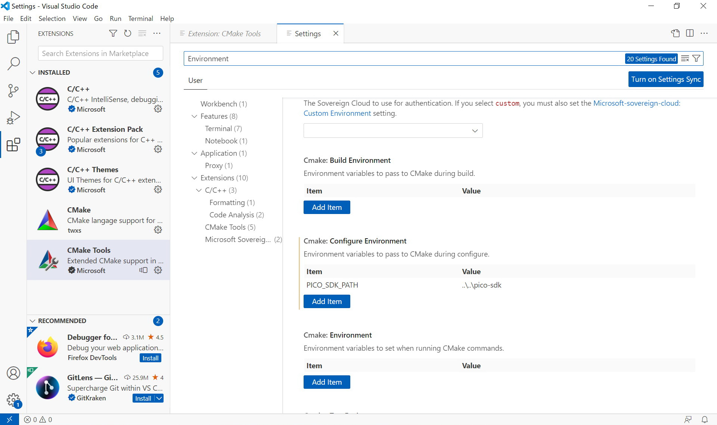Show notifications bell in status bar
Screen dimensions: 717x425
(x=705, y=419)
